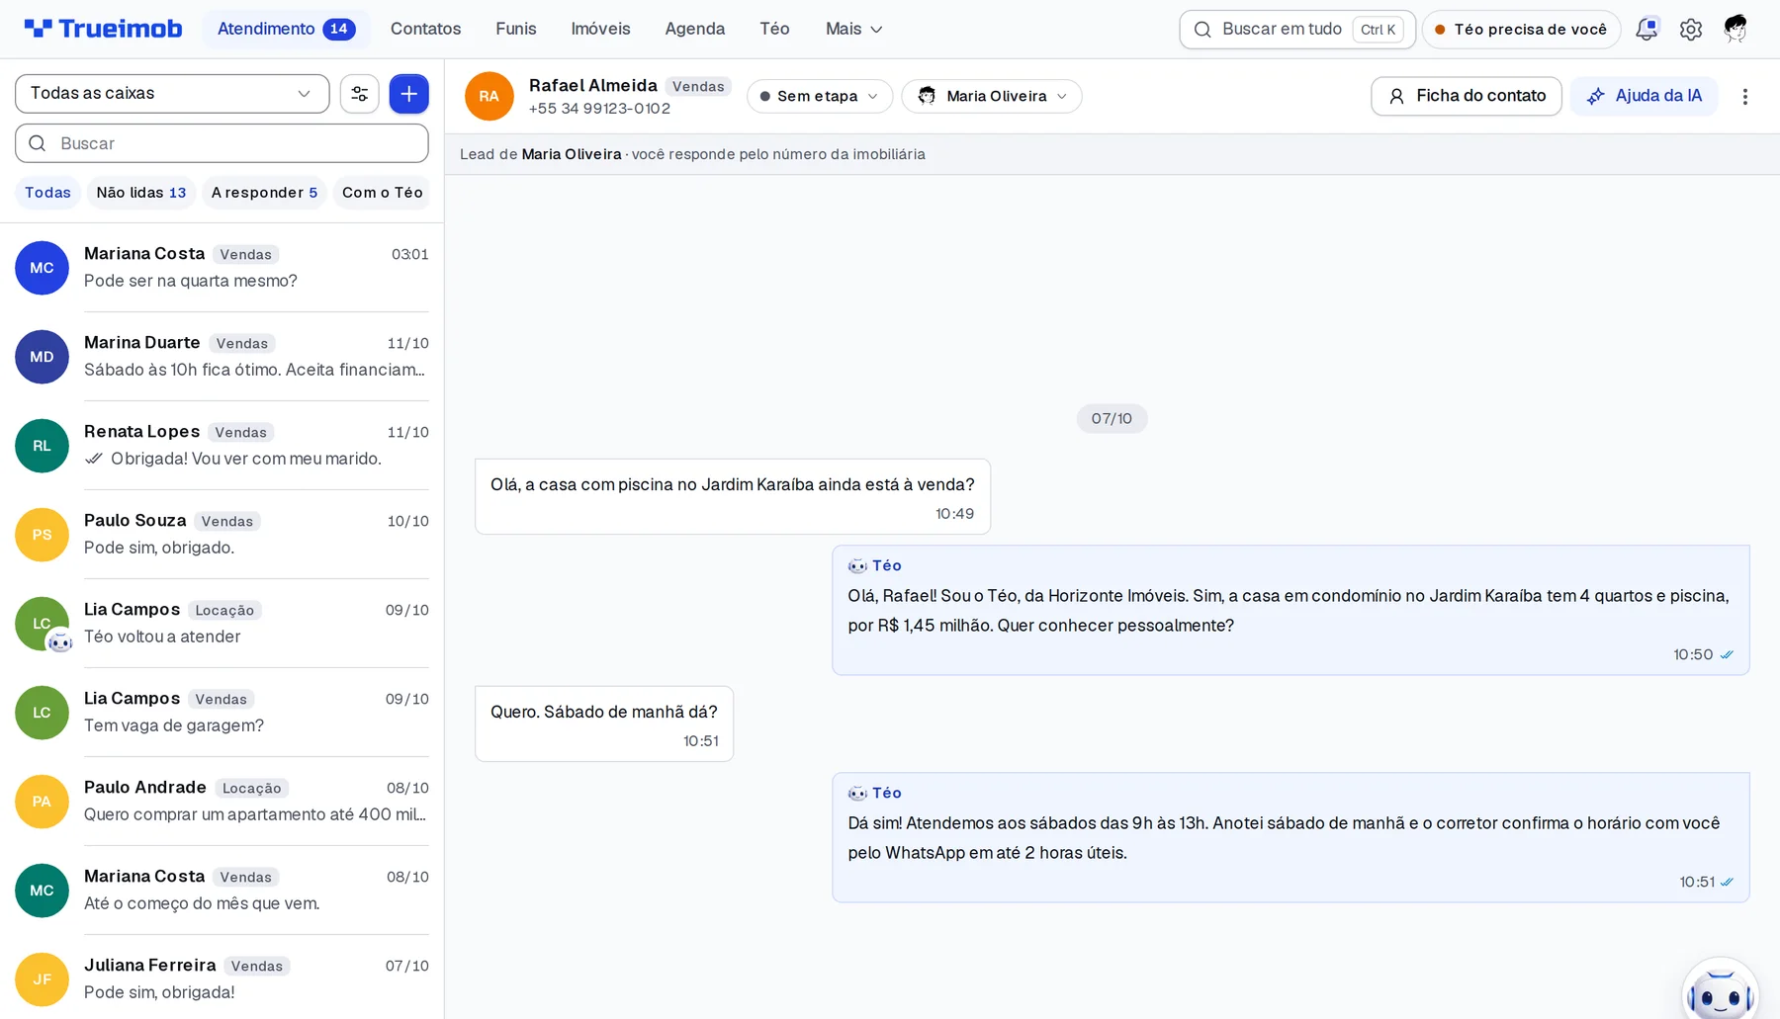Click the Buscar conversation search field
The image size is (1780, 1019).
(x=222, y=143)
